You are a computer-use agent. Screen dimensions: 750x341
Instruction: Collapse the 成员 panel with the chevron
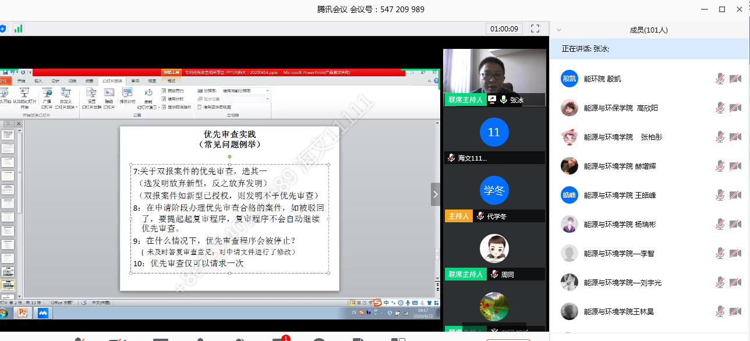559,30
